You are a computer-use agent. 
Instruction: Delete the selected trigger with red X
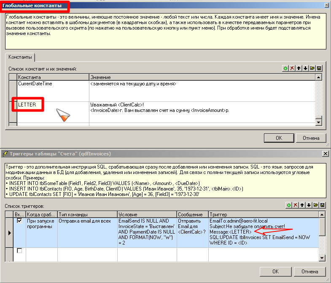click(x=296, y=205)
